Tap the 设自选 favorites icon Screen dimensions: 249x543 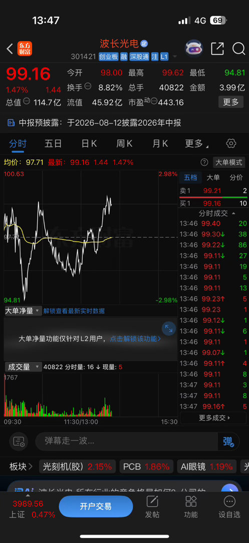pyautogui.click(x=229, y=507)
